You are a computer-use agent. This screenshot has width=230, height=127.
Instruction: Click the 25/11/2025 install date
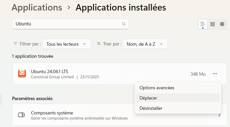point(89,77)
